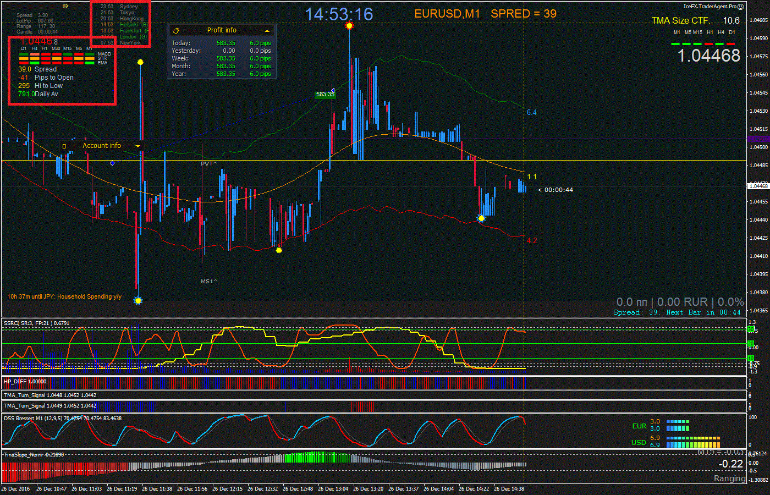Click the Sydney session time entry
Image resolution: width=770 pixels, height=495 pixels.
tap(119, 7)
